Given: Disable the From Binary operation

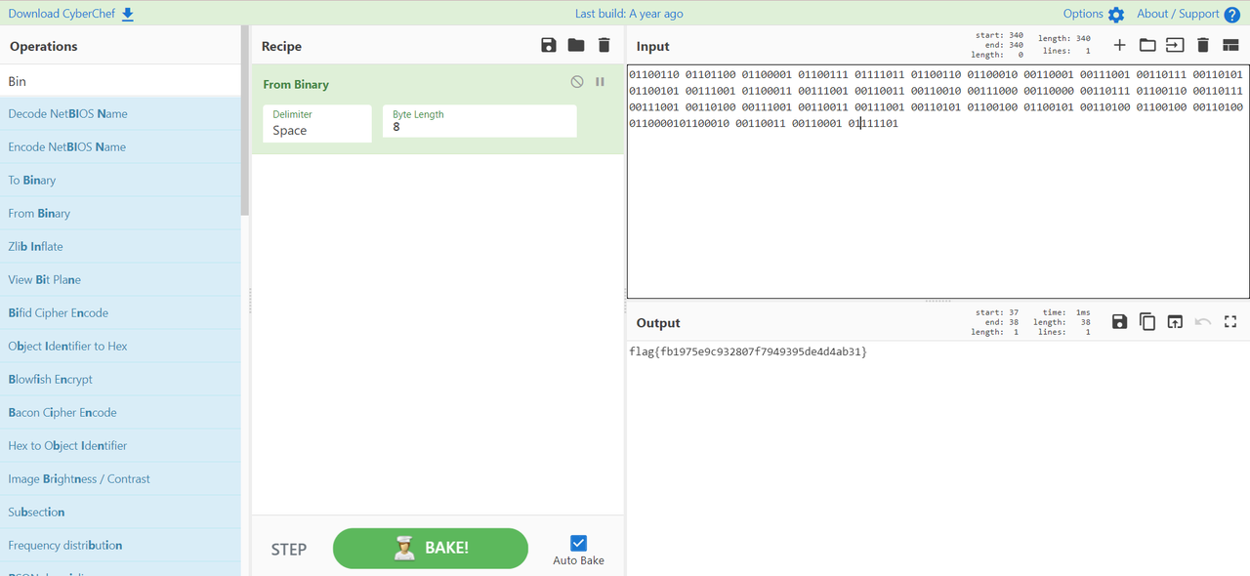Looking at the screenshot, I should coord(577,82).
